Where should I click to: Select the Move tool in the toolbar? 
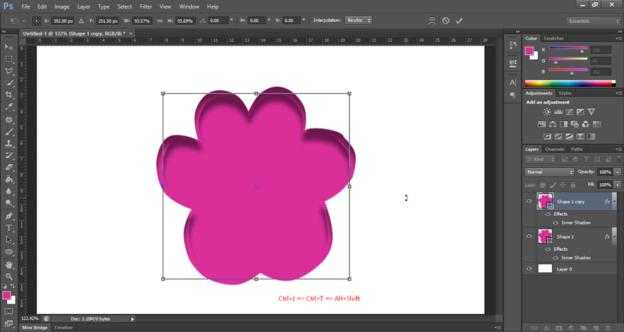(9, 47)
